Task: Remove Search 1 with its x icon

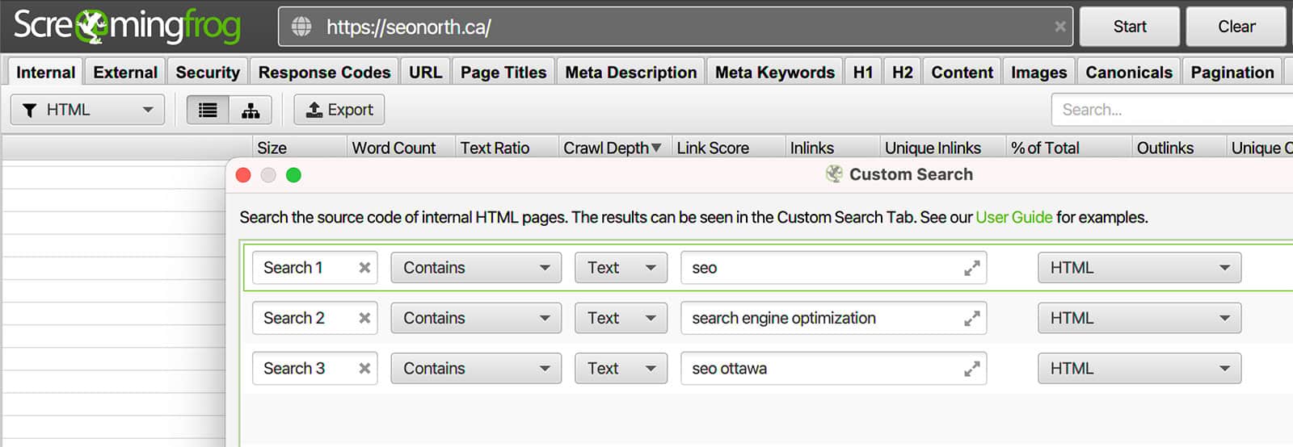Action: [x=364, y=268]
